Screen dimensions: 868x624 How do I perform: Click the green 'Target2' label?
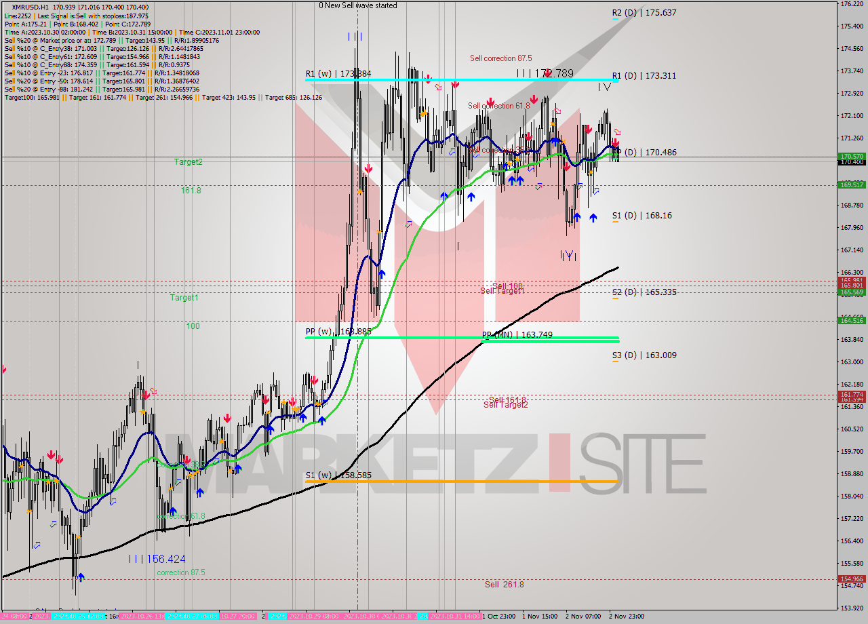click(x=188, y=162)
